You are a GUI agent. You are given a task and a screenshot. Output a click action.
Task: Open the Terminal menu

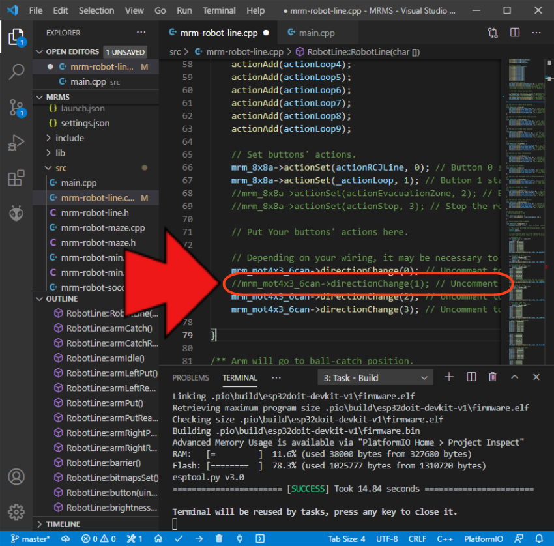point(219,10)
